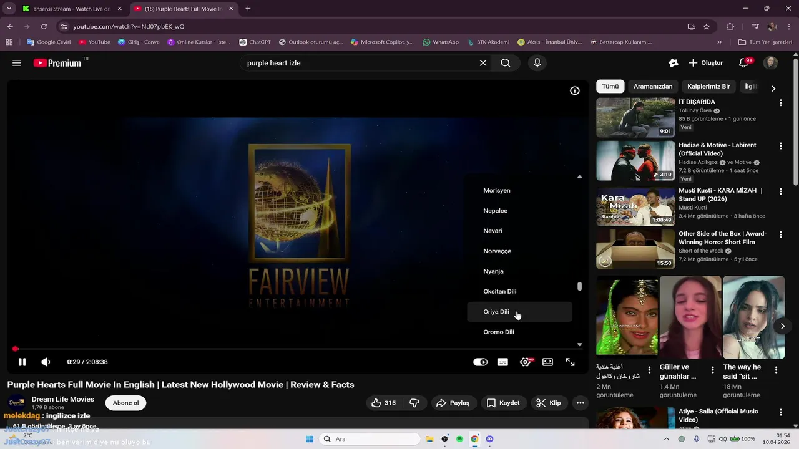Mute the video volume
Viewport: 799px width, 449px height.
click(x=46, y=362)
